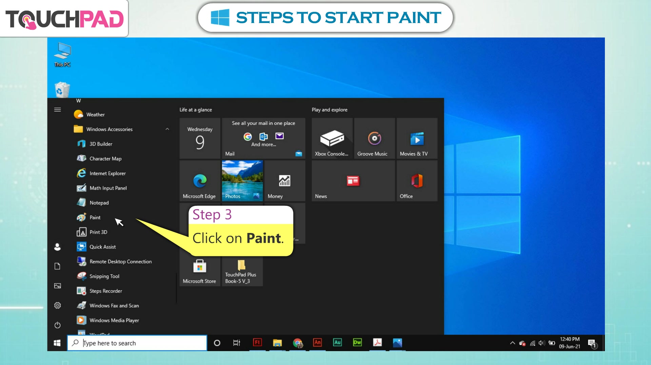Open the Photos tile

[x=242, y=181]
